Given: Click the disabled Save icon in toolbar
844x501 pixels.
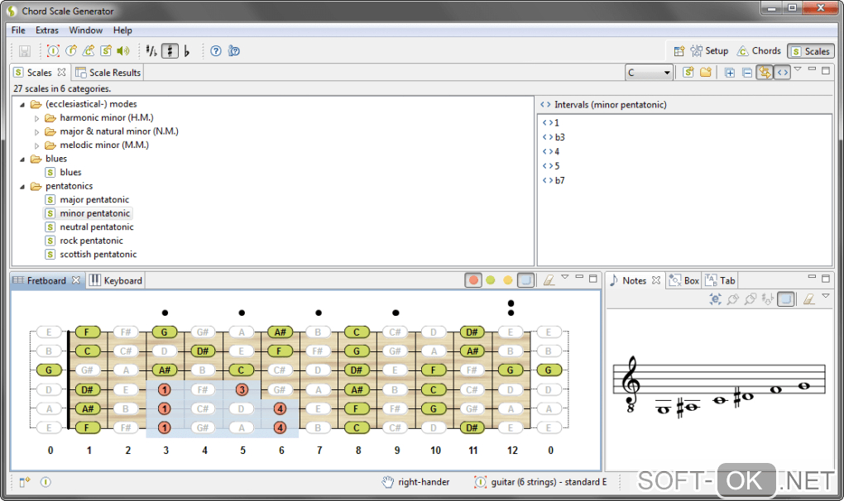Looking at the screenshot, I should tap(25, 51).
